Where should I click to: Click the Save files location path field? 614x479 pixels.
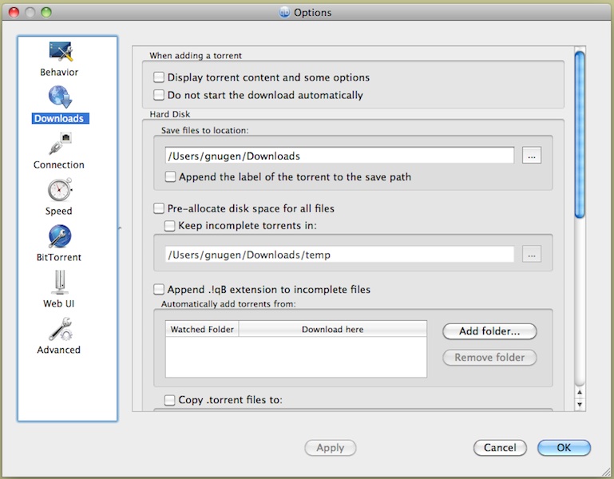339,156
